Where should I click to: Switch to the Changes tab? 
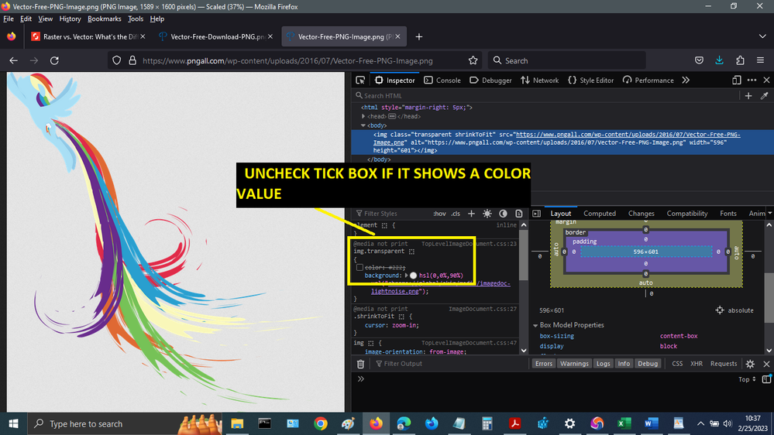click(x=642, y=214)
